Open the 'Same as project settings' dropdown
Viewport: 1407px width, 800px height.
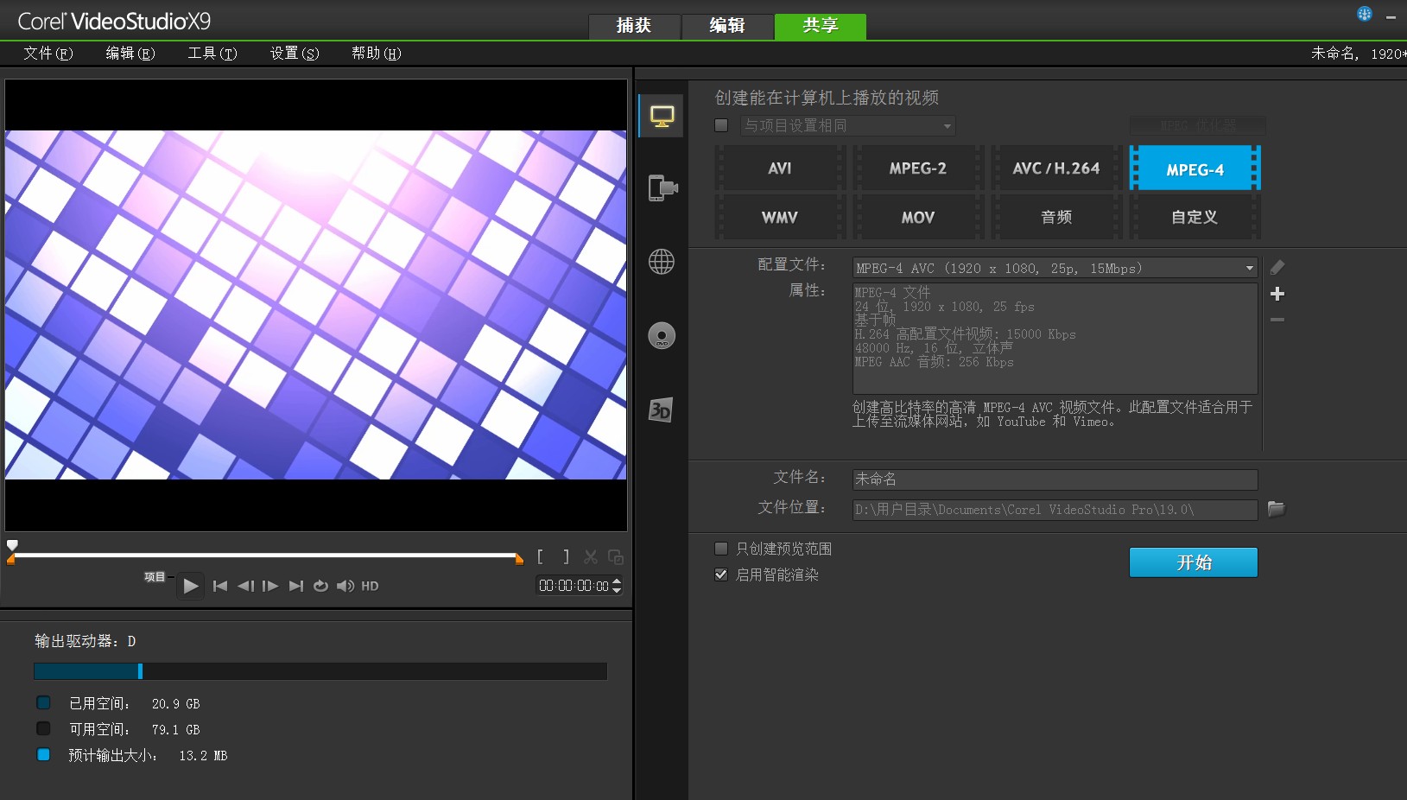848,125
